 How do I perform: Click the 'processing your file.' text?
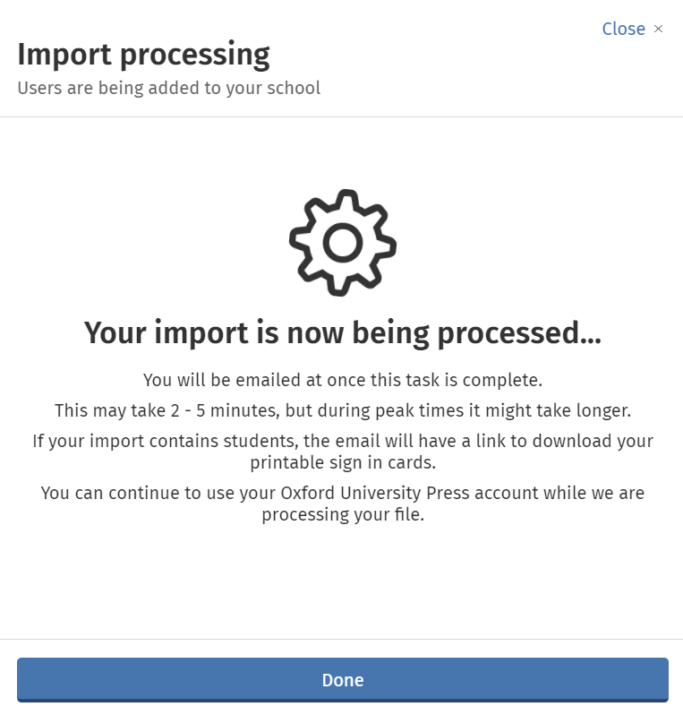(342, 514)
